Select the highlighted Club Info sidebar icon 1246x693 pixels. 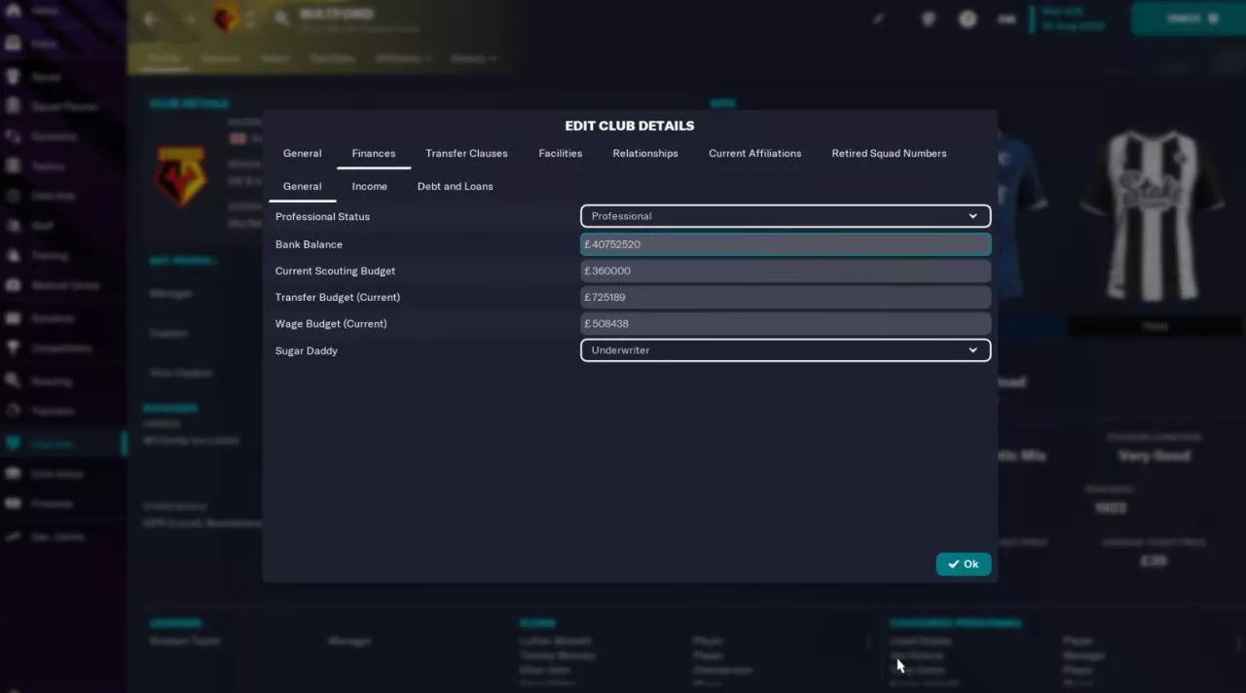(14, 444)
